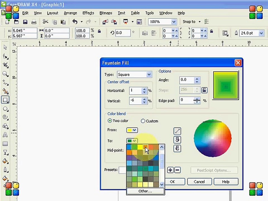Expand the undo history arrow

(82, 22)
